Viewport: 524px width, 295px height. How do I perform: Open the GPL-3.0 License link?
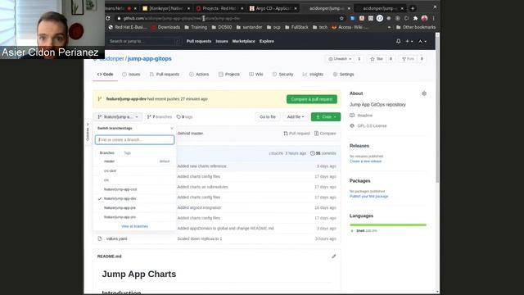pos(372,125)
